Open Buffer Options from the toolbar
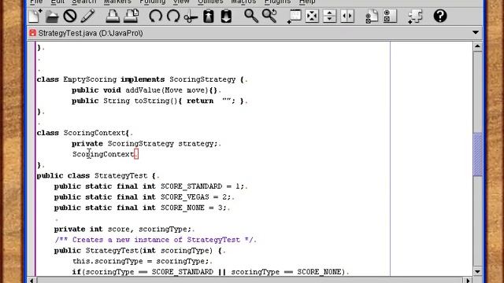This screenshot has width=504, height=283. coord(372,16)
